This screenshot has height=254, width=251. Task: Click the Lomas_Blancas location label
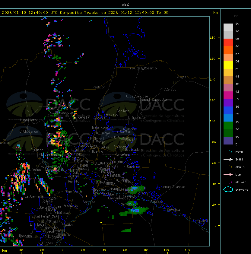coord(173,187)
